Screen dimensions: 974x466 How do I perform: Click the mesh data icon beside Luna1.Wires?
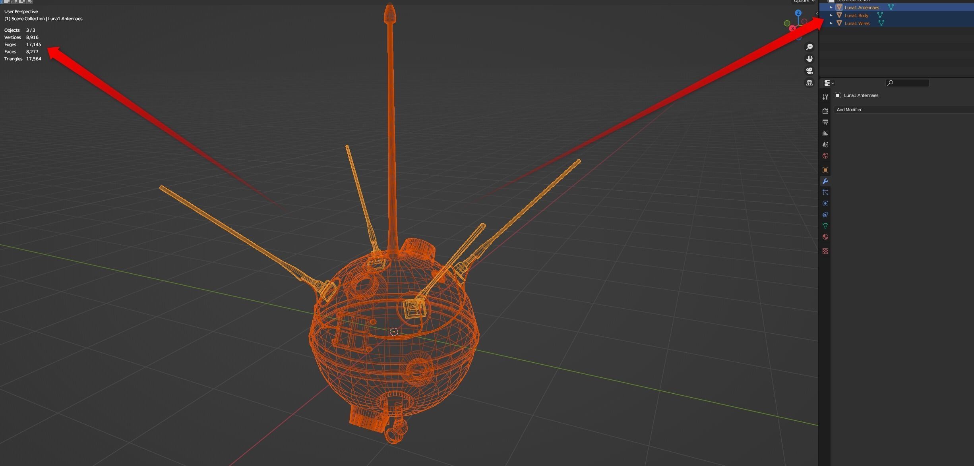[881, 23]
